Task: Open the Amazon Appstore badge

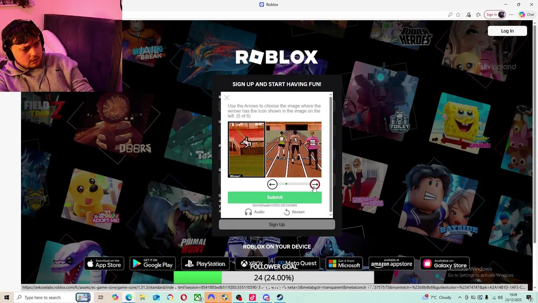Action: 392,264
